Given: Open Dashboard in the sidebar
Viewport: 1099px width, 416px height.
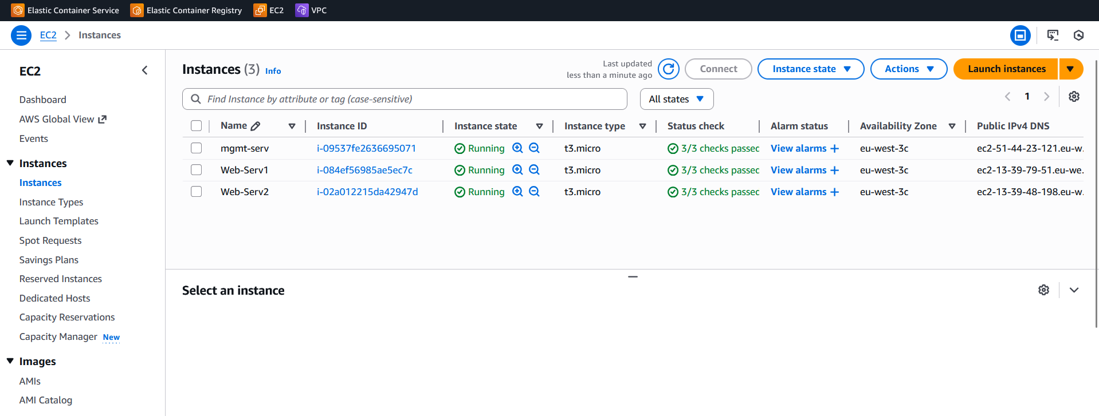Looking at the screenshot, I should pyautogui.click(x=43, y=100).
